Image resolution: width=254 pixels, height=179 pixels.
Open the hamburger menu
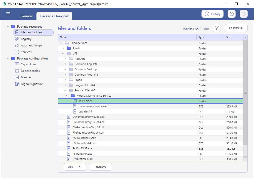pyautogui.click(x=8, y=14)
